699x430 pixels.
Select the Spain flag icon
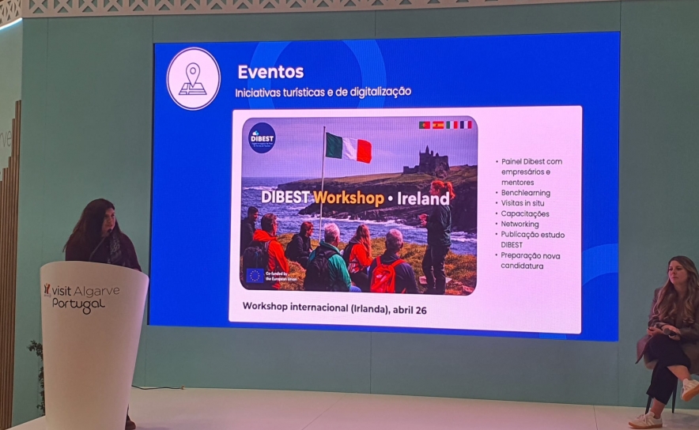tap(438, 125)
